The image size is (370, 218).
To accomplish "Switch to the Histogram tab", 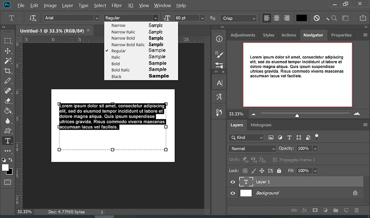I will click(x=261, y=125).
